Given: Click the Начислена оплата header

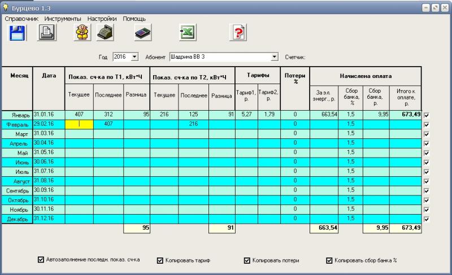Looking at the screenshot, I should click(366, 76).
